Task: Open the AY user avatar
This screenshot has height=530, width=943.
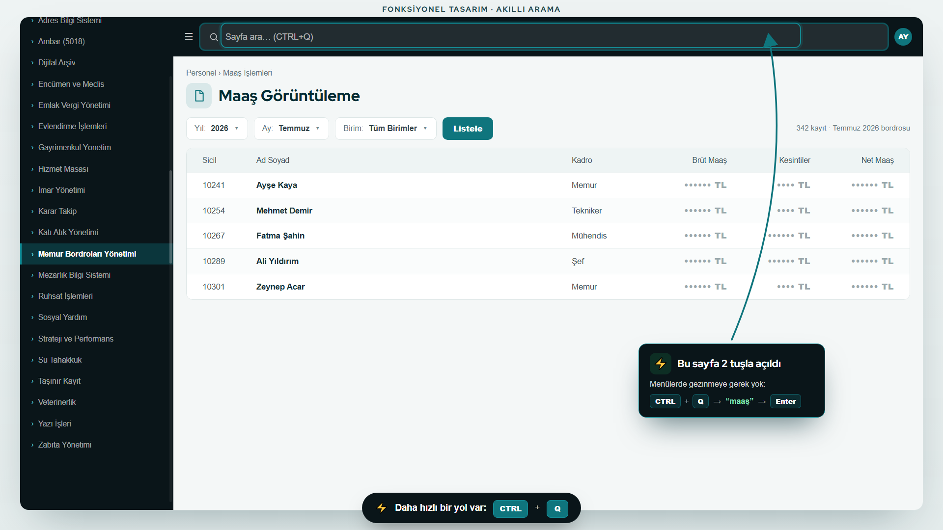Action: 903,37
